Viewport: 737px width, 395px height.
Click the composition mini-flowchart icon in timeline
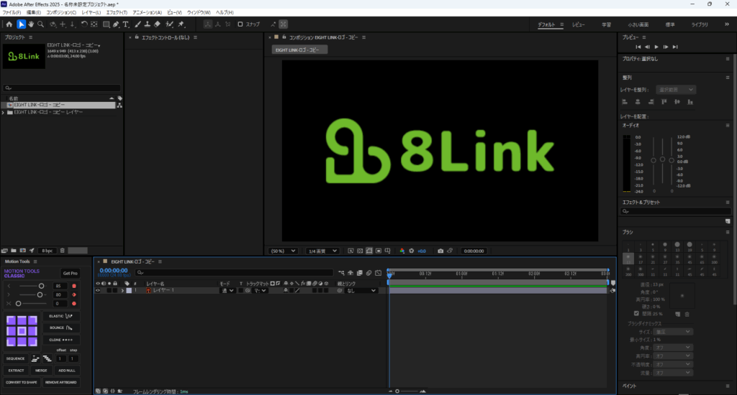click(x=342, y=273)
